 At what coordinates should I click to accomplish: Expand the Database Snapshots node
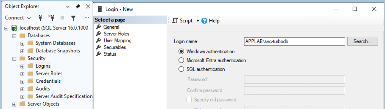click(x=22, y=51)
